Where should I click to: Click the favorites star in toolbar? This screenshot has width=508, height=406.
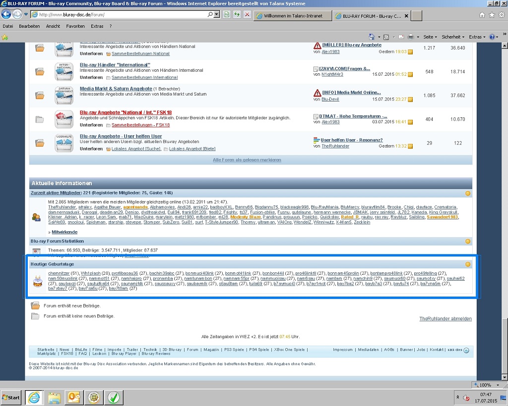(x=5, y=37)
